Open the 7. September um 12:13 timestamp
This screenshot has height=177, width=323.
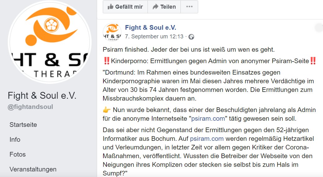[x=154, y=37]
